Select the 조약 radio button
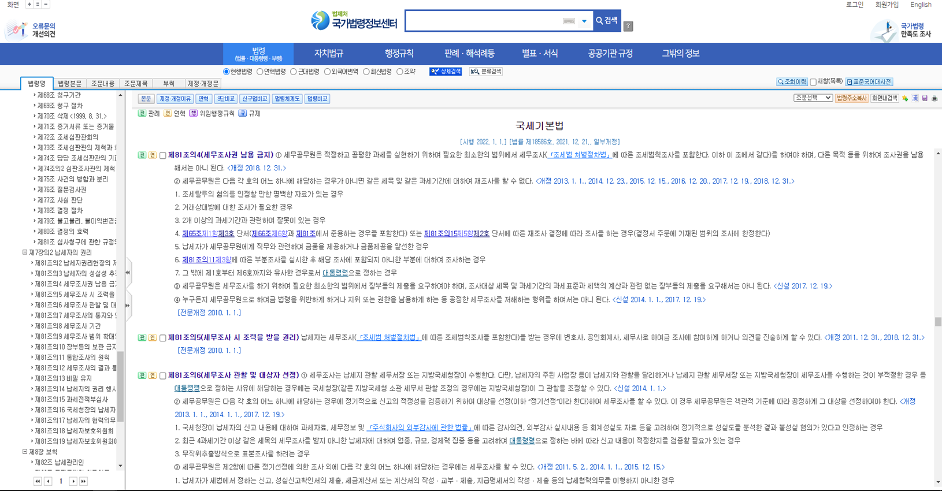Viewport: 942px width, 491px height. coord(399,72)
